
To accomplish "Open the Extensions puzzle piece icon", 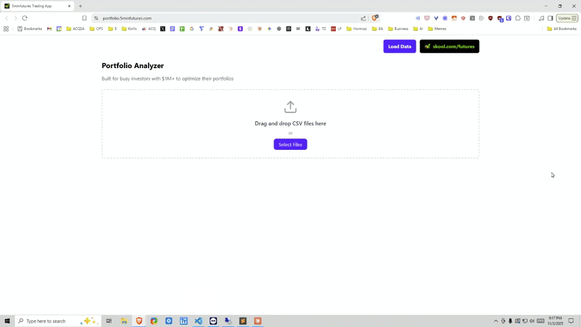I will pyautogui.click(x=517, y=18).
